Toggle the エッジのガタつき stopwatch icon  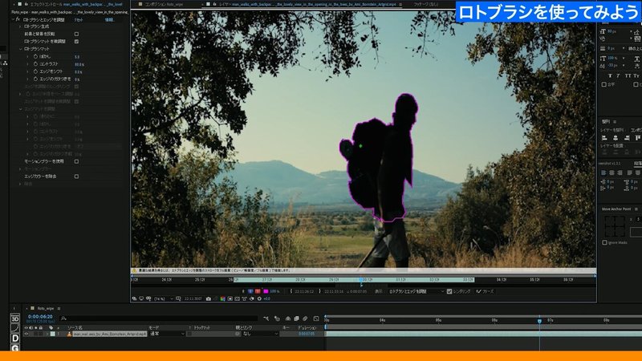click(35, 79)
